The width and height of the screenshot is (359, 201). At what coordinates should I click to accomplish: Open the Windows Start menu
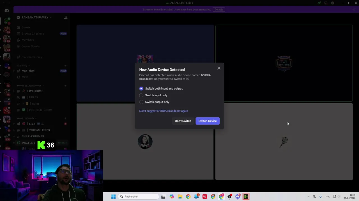[113, 197]
